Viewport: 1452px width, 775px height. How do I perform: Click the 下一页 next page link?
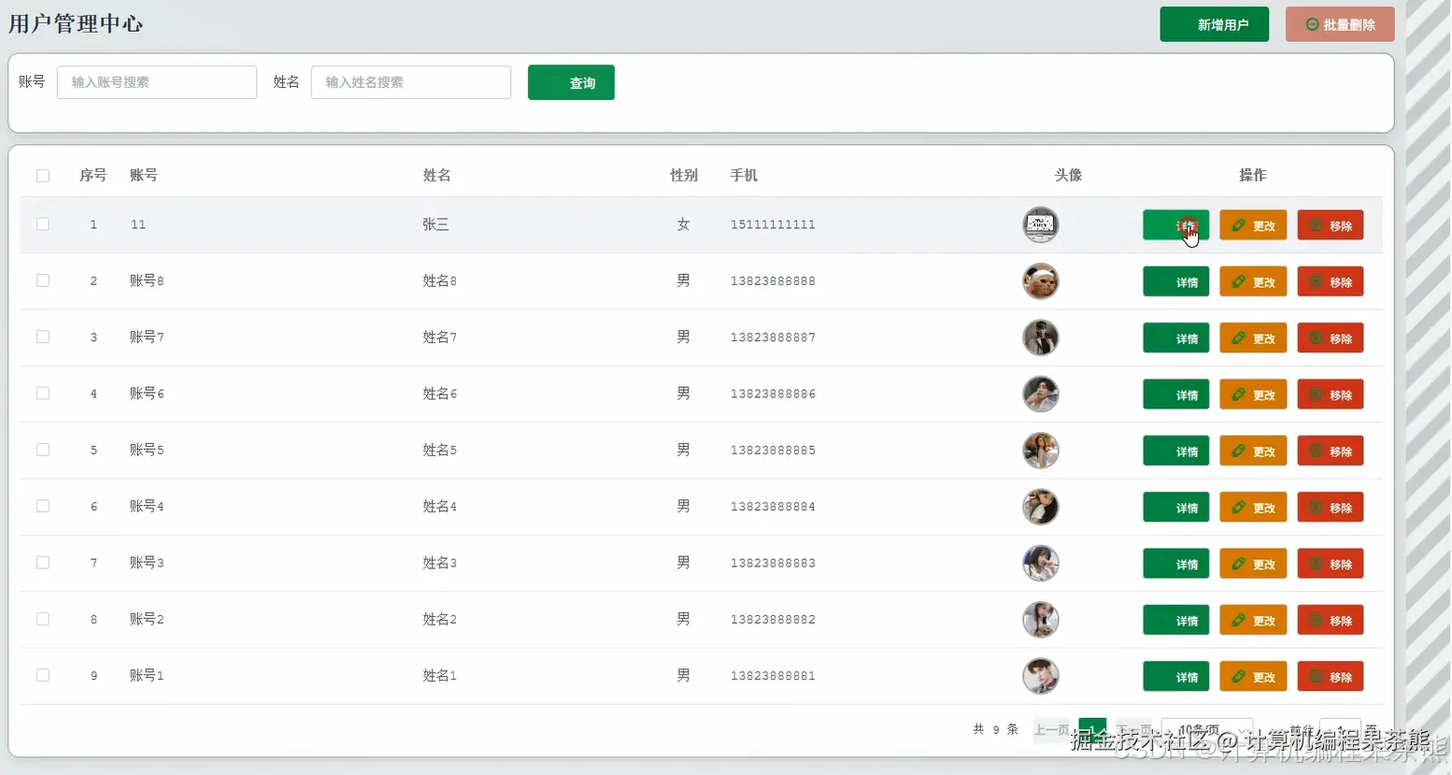1132,730
